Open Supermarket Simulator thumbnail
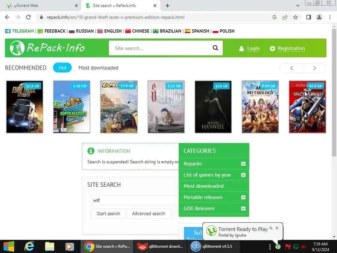This screenshot has width=337, height=253. tap(71, 107)
